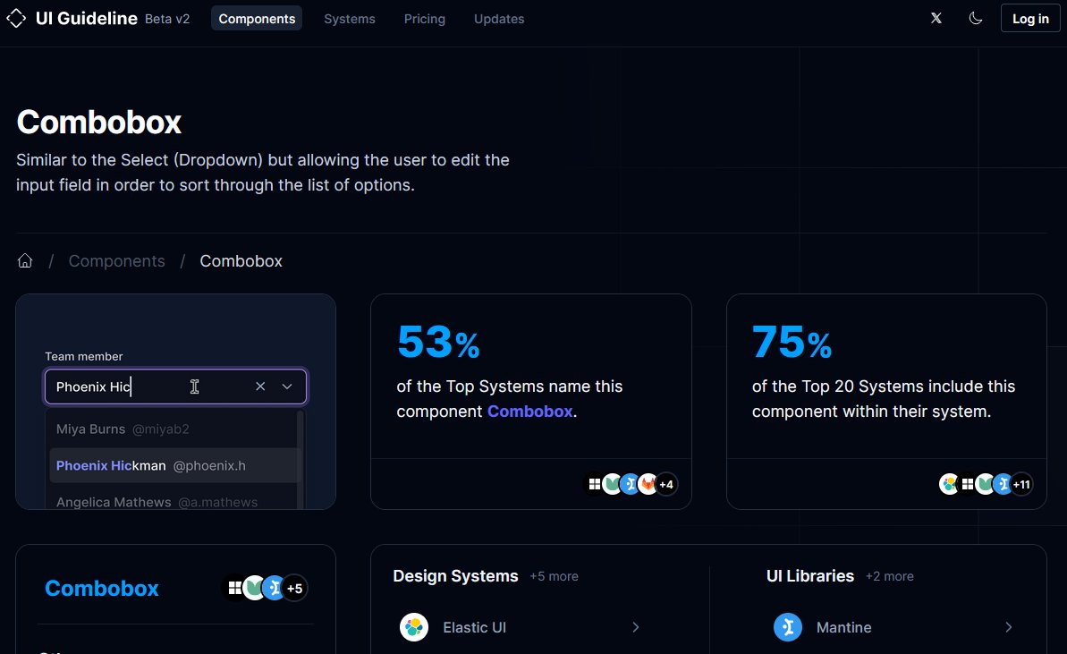Click the +11 systems badge
1067x654 pixels.
1021,484
